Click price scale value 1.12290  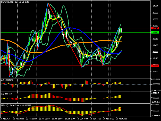155,52
